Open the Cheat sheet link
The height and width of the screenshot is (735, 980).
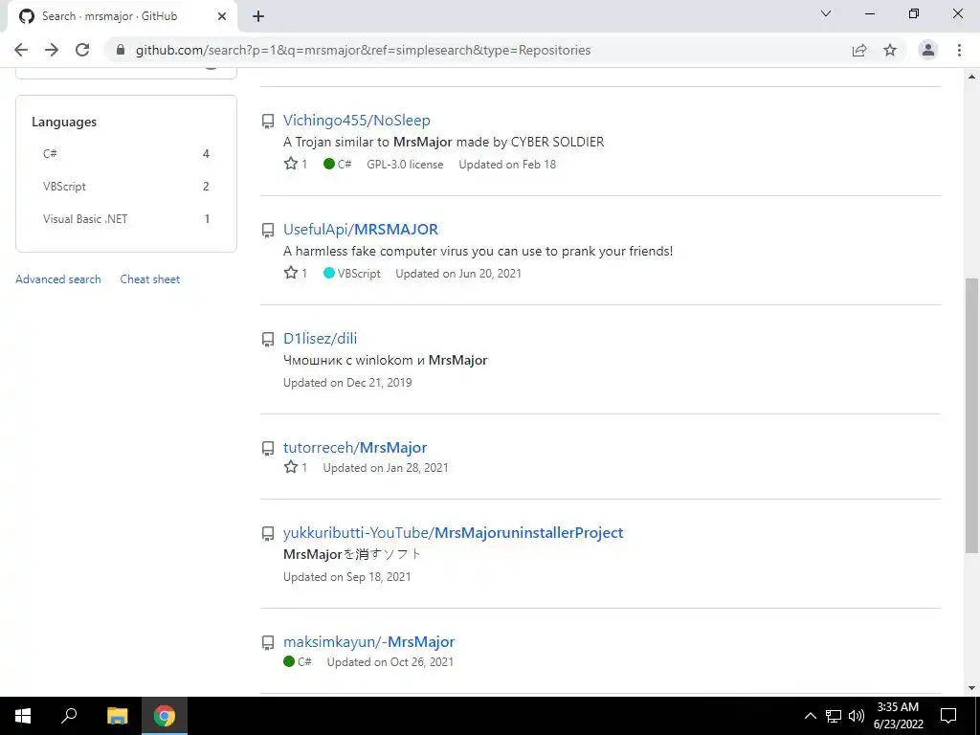click(x=150, y=279)
